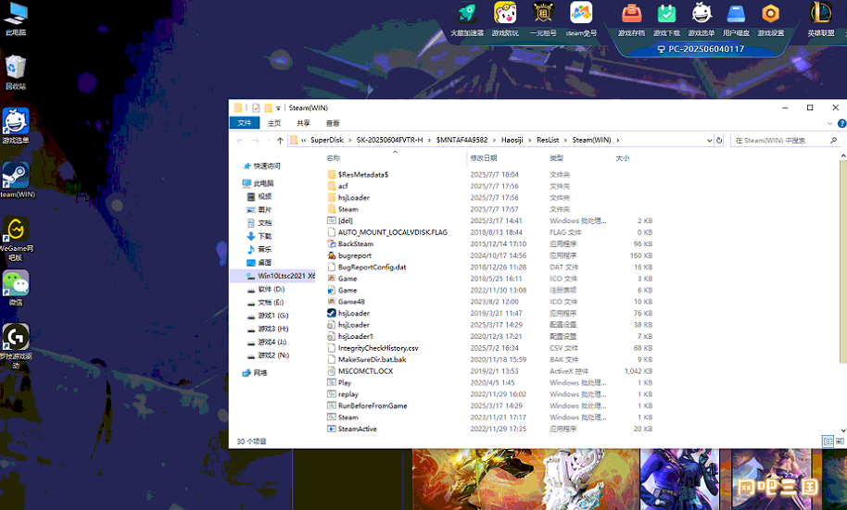Refresh the Steam(WIN) folder view
The width and height of the screenshot is (847, 510).
[719, 141]
